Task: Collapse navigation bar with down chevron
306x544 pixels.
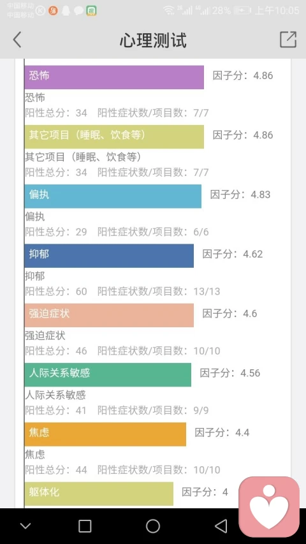Action: (x=25, y=526)
